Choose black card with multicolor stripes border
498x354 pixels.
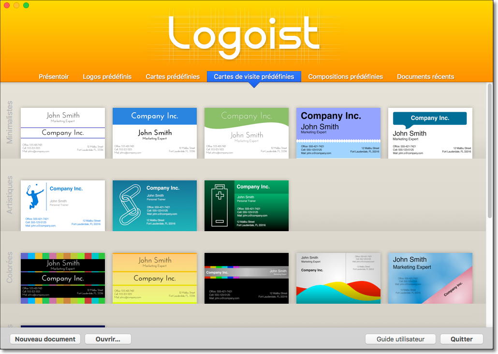pos(63,278)
